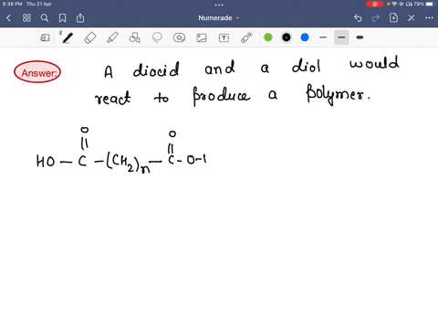Redo the last undone stroke
438x329 pixels.
tap(376, 18)
